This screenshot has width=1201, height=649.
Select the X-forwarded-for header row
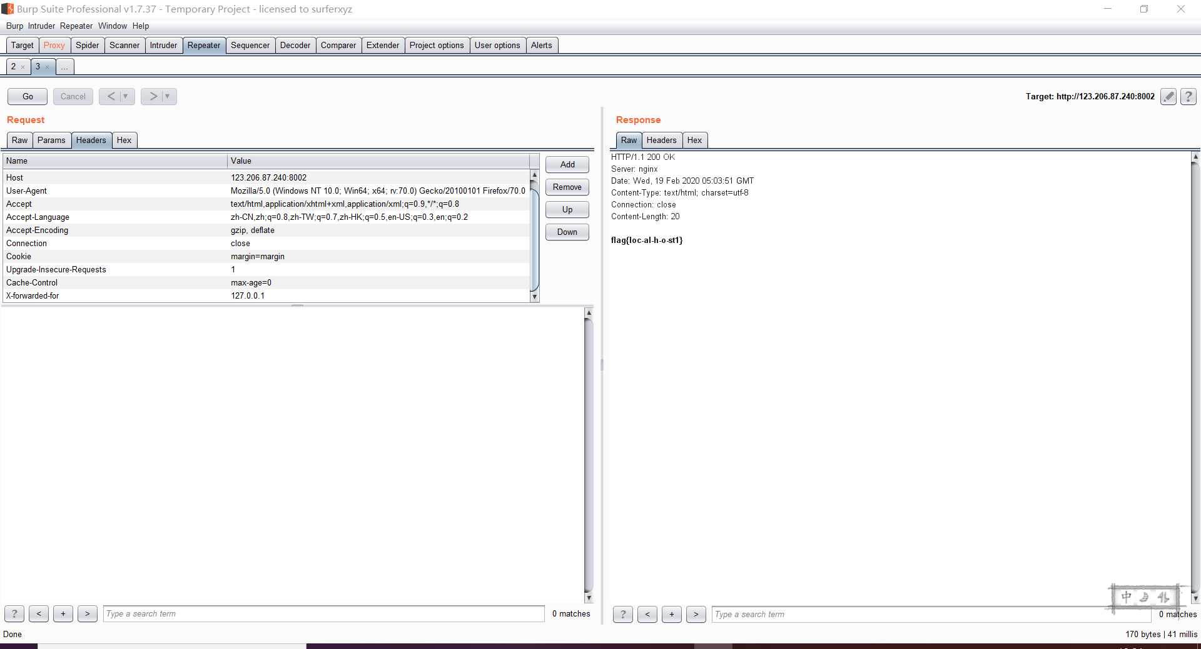[x=266, y=295]
